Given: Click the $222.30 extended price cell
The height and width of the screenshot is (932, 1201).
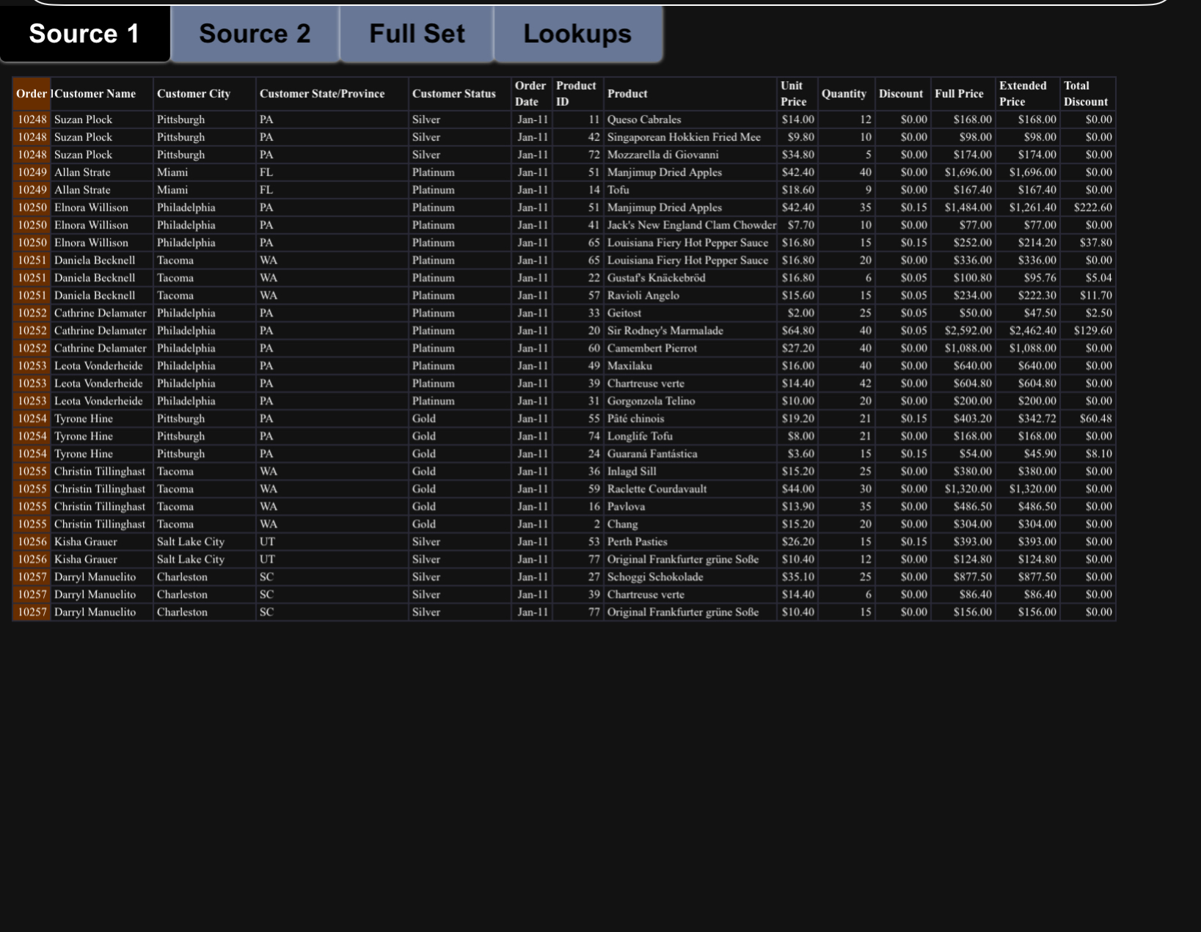Looking at the screenshot, I should (x=1028, y=296).
